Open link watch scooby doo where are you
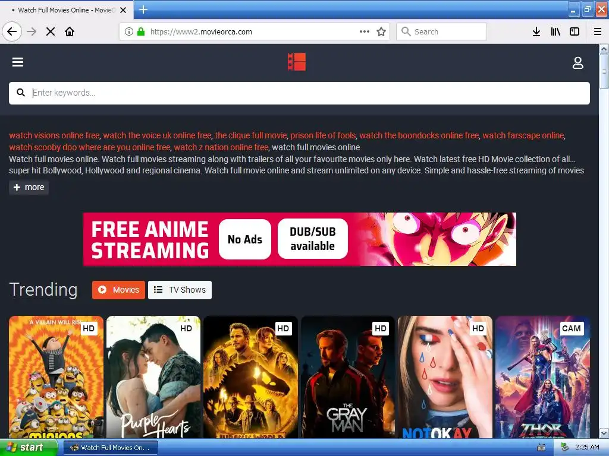Image resolution: width=609 pixels, height=456 pixels. tap(90, 147)
